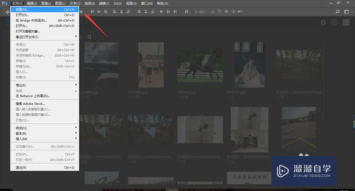This screenshot has width=355, height=191.
Task: Choose 搜索 Adobe Stock... entry
Action: [x=45, y=103]
